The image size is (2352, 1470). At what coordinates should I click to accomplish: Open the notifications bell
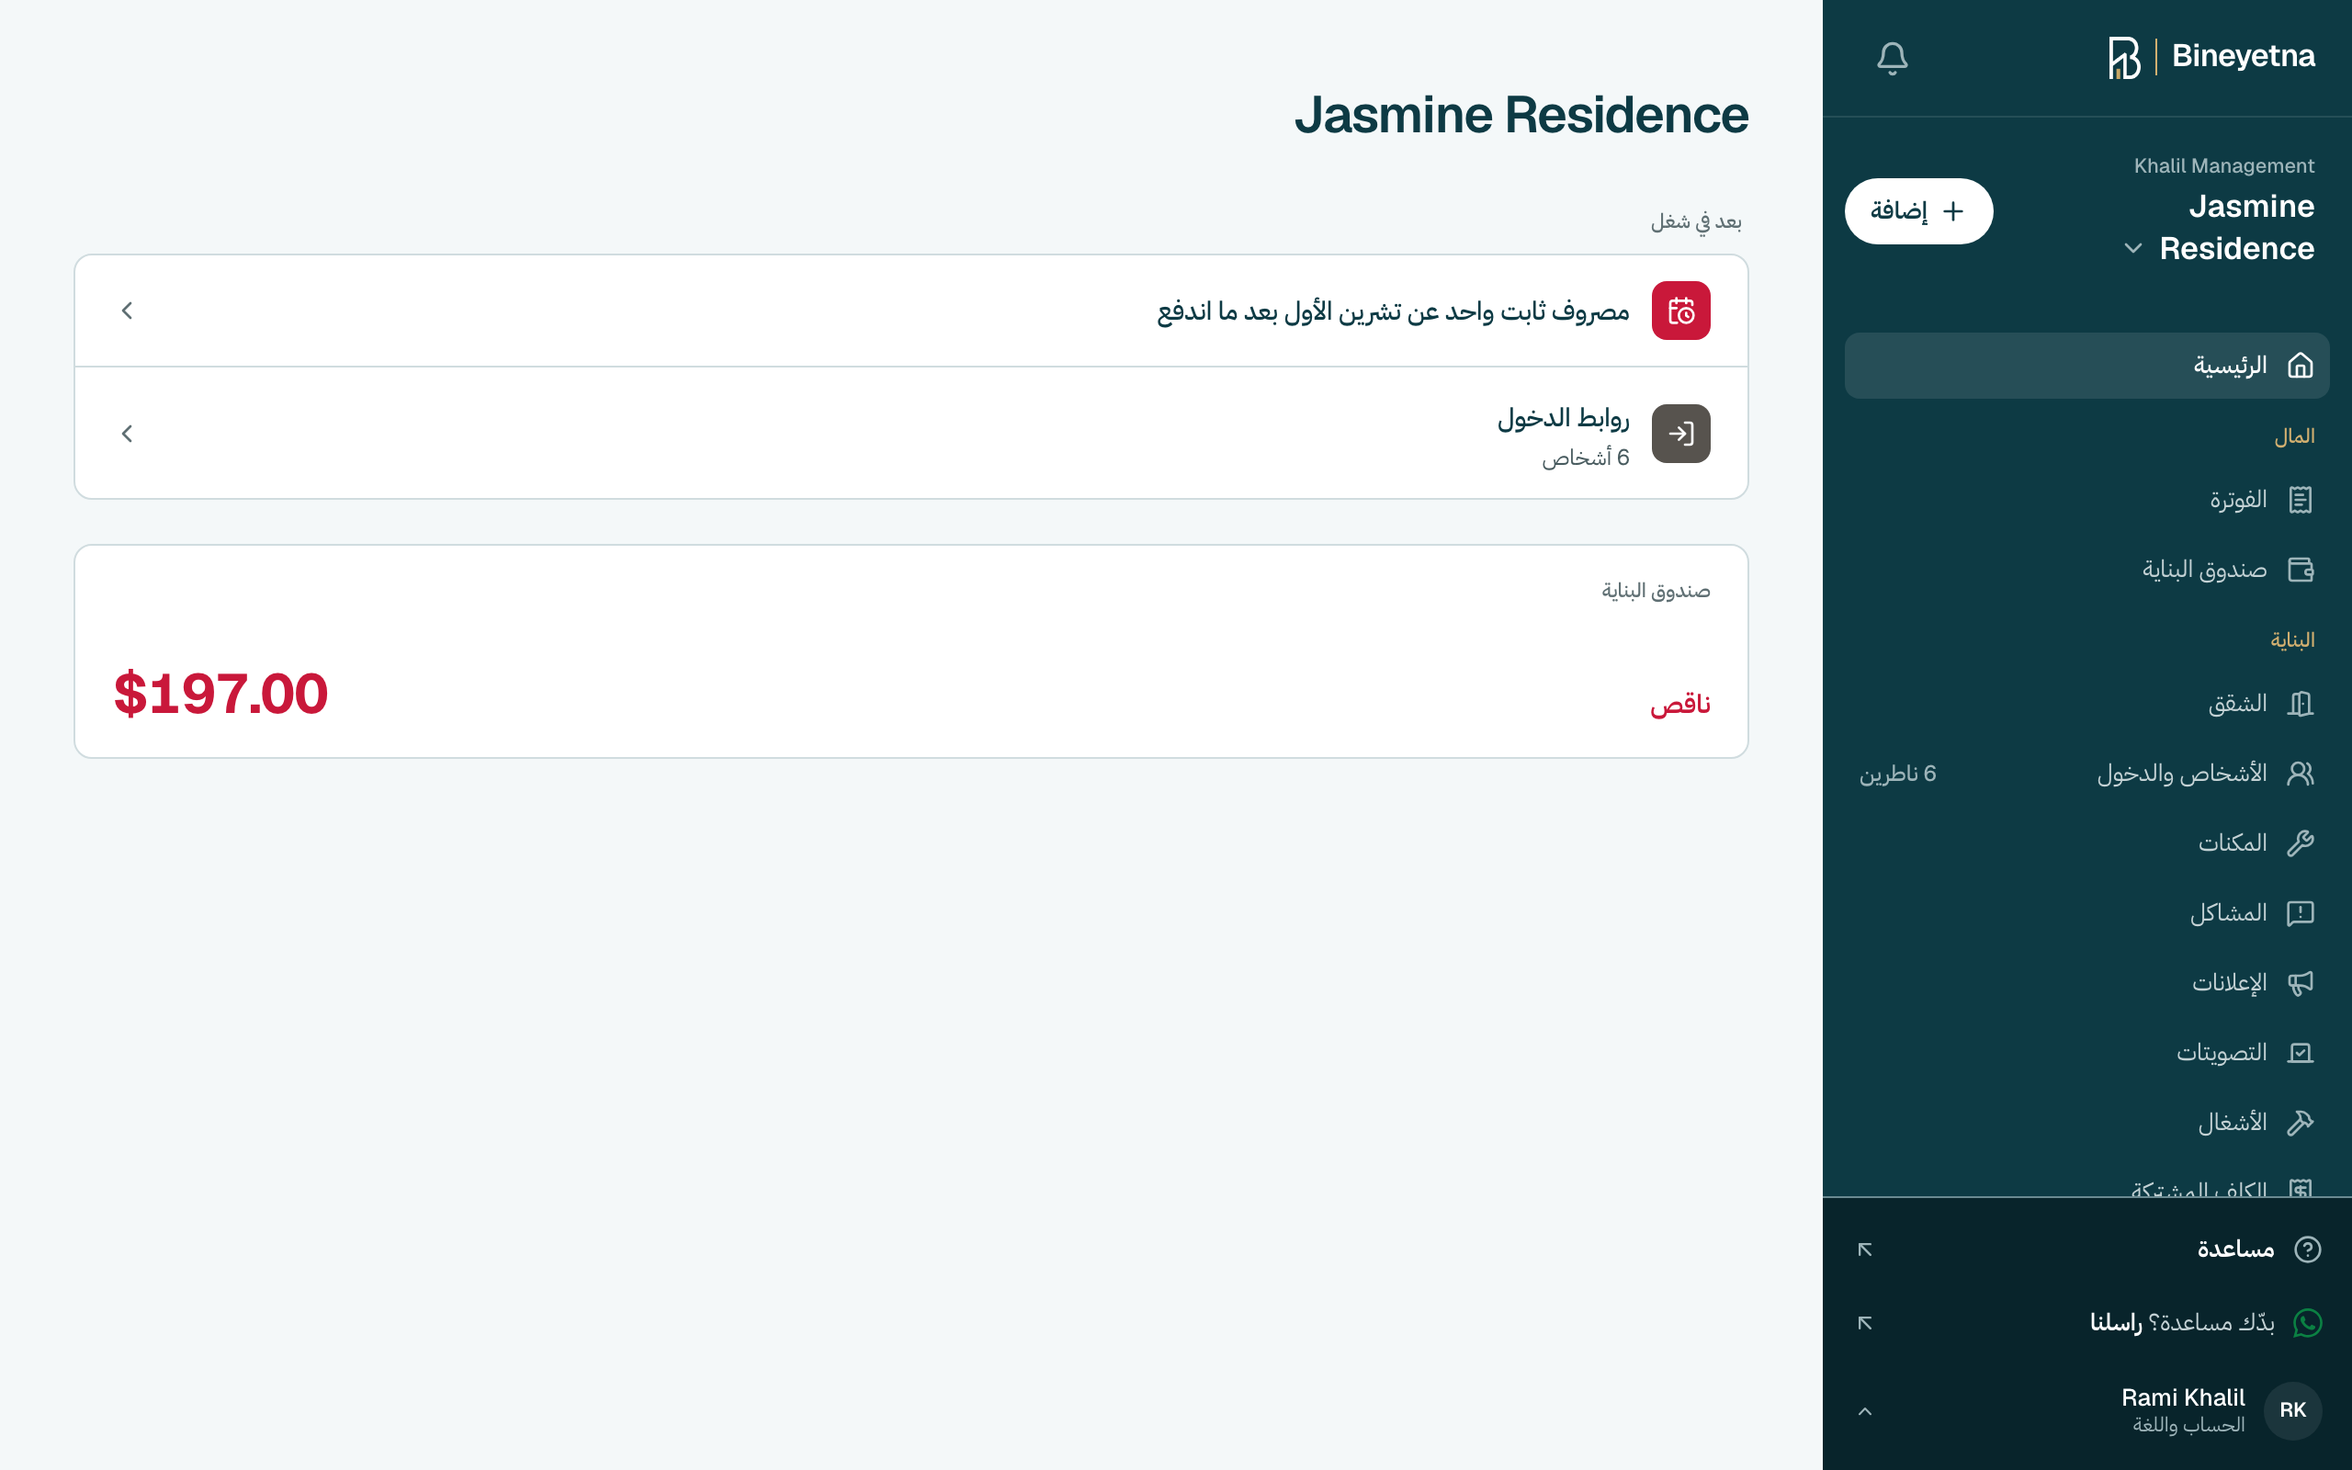[x=1892, y=57]
